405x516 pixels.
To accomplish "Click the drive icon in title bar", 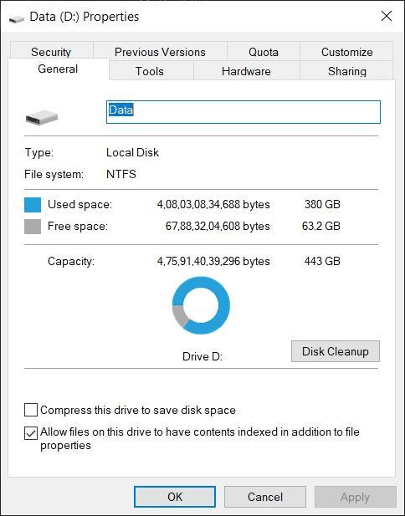I will 17,19.
